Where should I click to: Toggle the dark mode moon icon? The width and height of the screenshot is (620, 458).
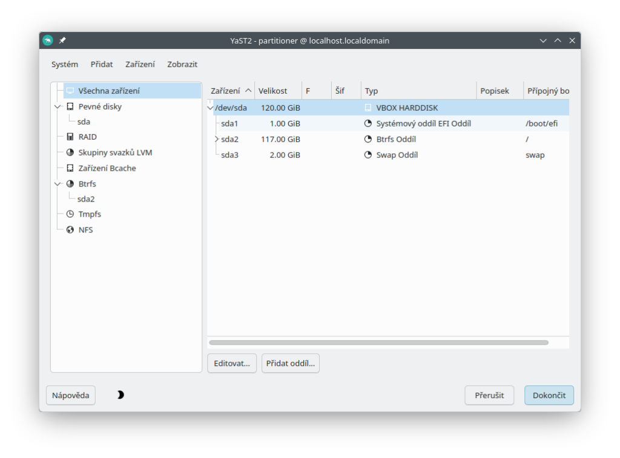(x=120, y=395)
